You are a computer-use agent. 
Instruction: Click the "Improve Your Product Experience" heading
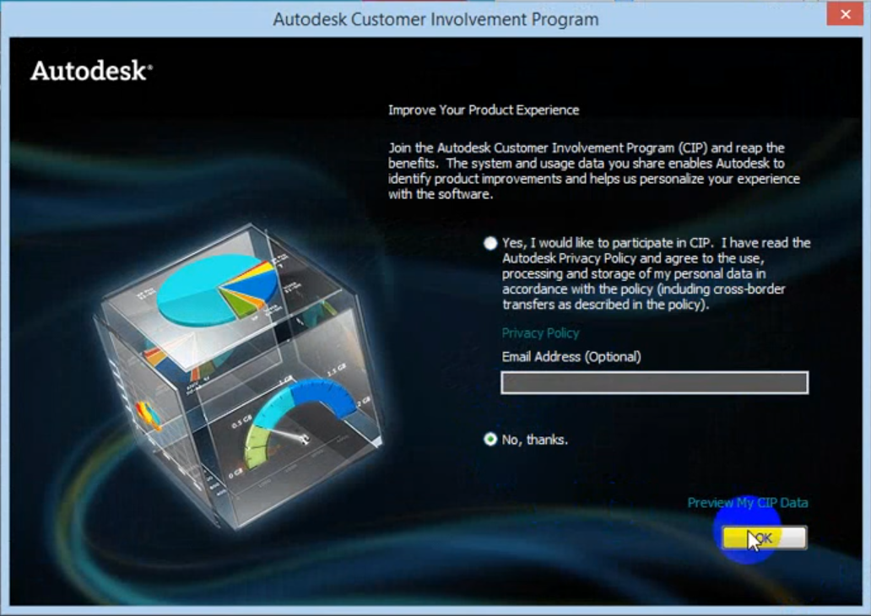pos(484,110)
